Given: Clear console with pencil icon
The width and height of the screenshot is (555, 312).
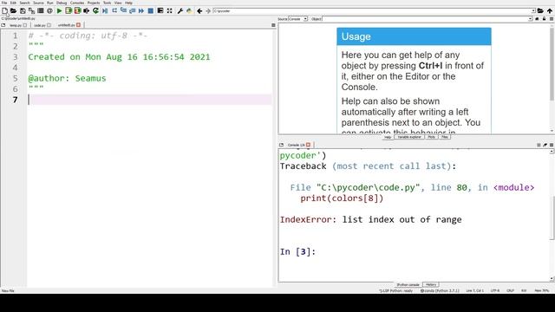Looking at the screenshot, I should pos(545,145).
